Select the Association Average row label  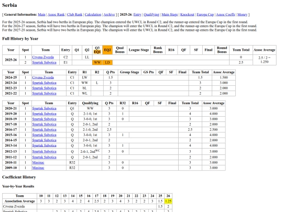(x=20, y=201)
